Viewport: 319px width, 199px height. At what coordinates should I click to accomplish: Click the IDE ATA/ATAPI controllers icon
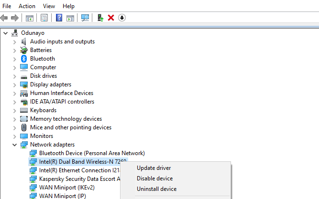(x=24, y=102)
